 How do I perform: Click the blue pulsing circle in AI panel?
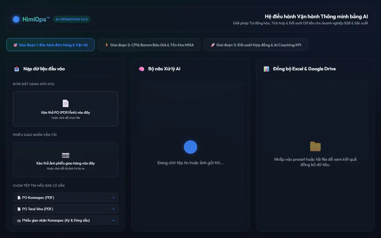point(190,147)
